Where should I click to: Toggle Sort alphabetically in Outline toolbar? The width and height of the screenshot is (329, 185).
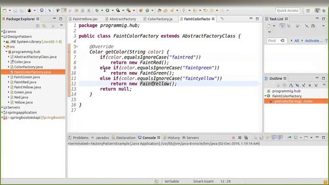point(291,85)
